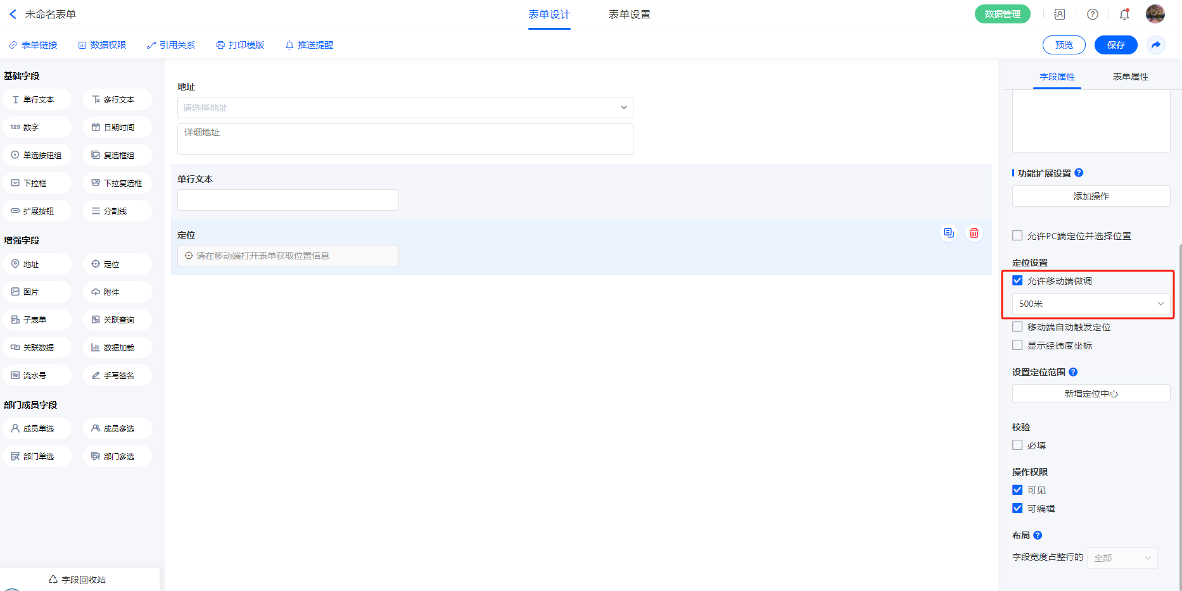Expand the 请选择地址 dropdown
The height and width of the screenshot is (591, 1182).
405,108
